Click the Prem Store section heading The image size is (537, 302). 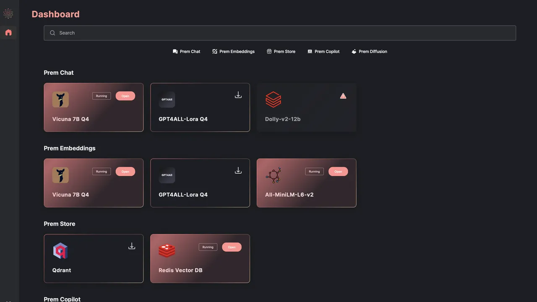[60, 224]
